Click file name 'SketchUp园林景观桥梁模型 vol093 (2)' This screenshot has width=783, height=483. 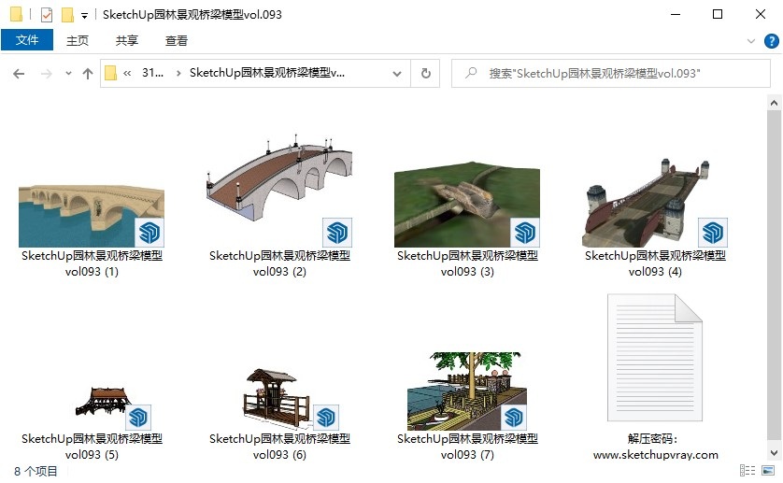tap(279, 263)
